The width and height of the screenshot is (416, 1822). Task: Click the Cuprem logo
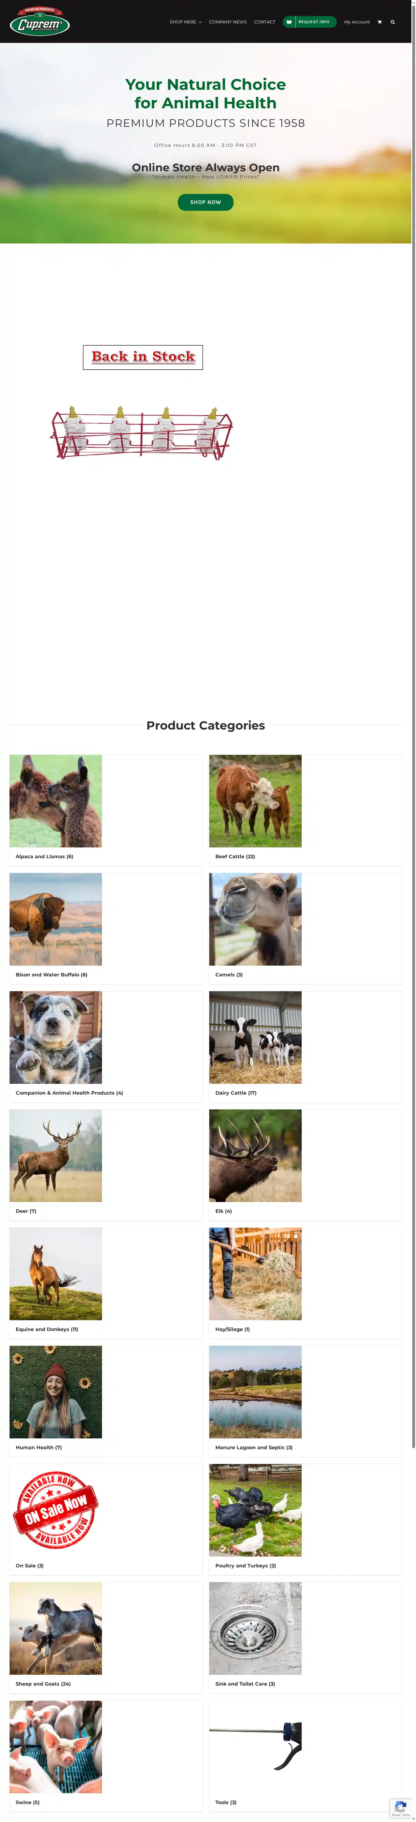click(39, 22)
